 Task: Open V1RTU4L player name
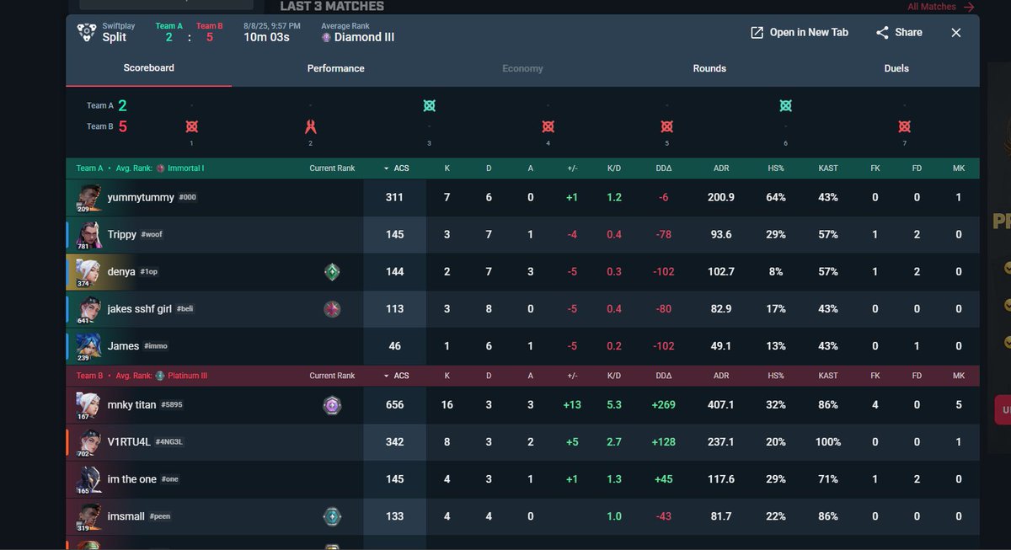(x=129, y=441)
